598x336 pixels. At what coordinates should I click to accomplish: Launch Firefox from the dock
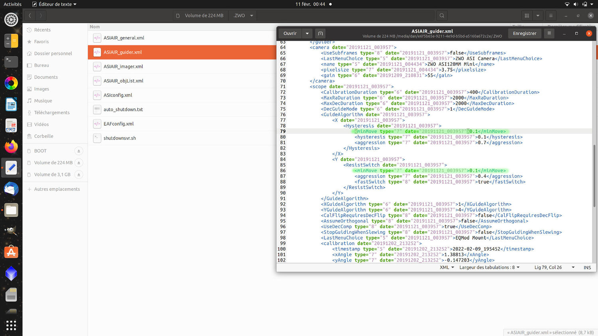[11, 147]
